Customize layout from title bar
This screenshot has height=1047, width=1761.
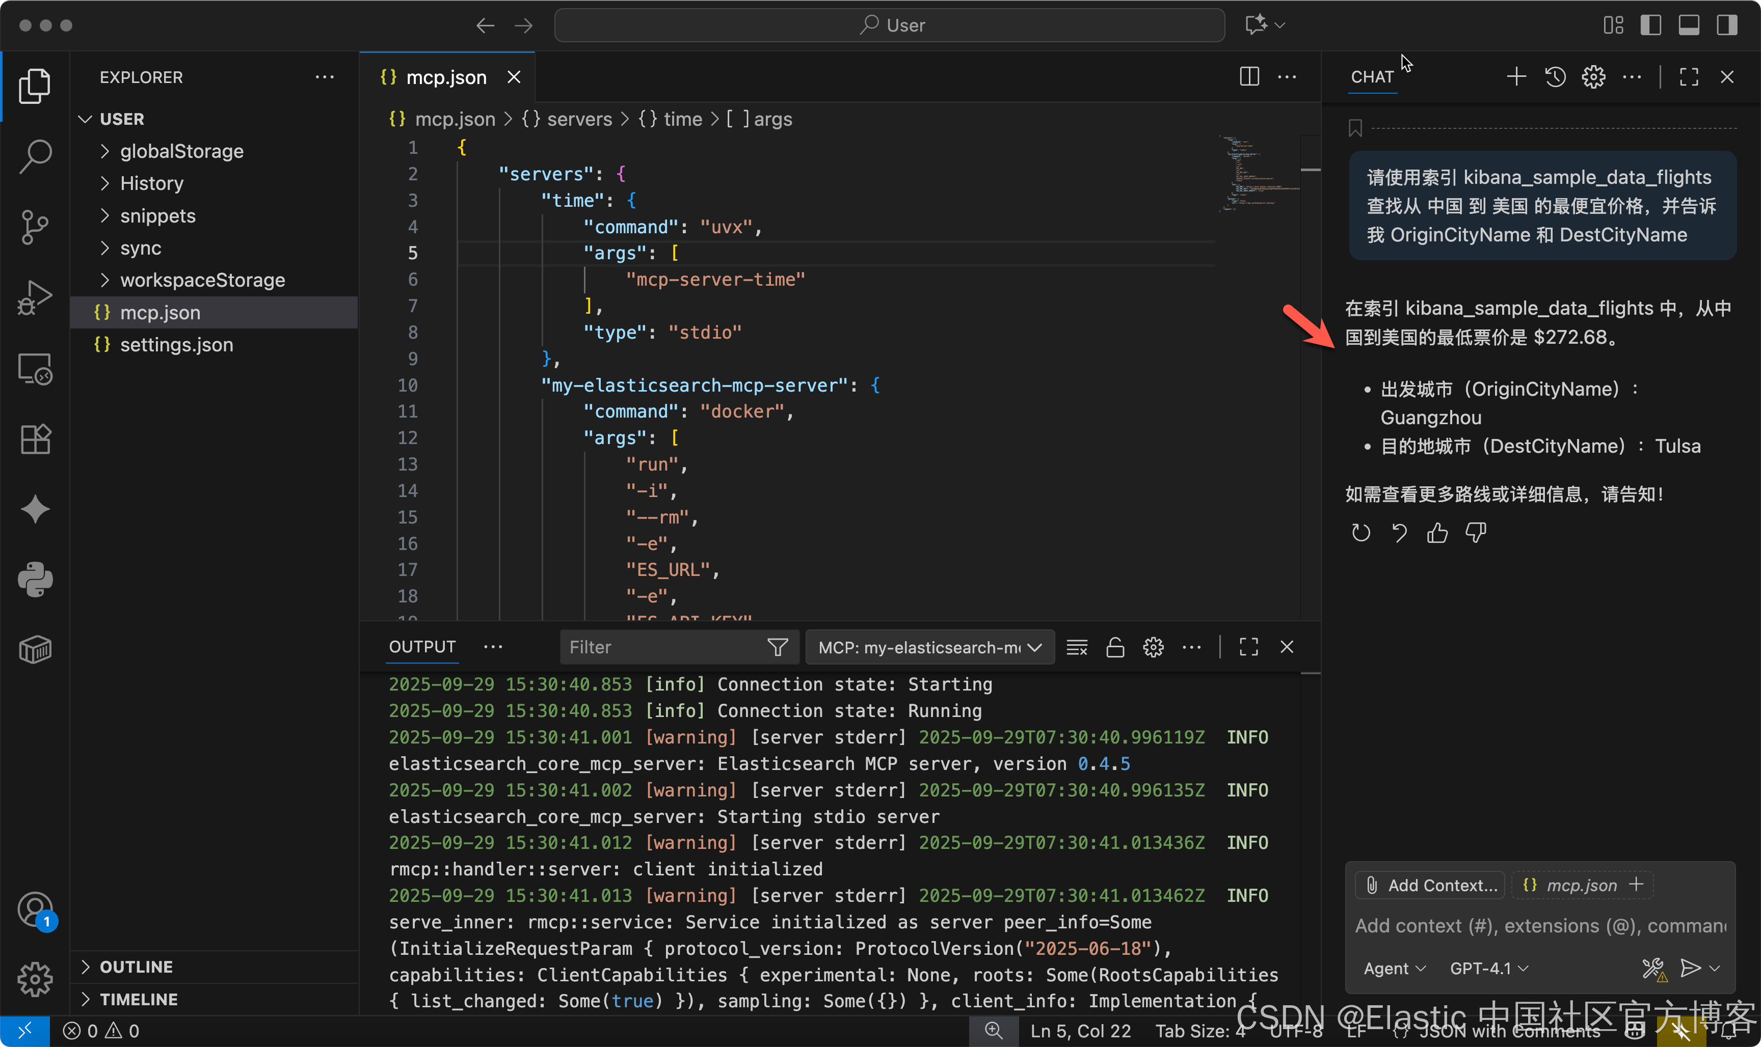coord(1613,25)
